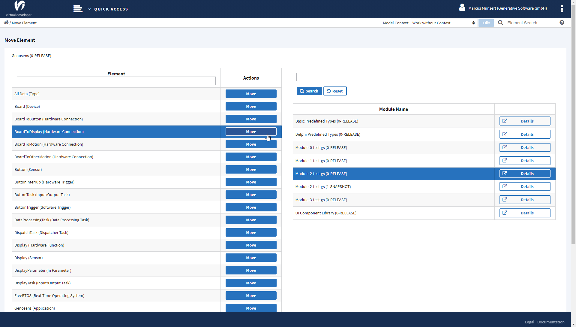Click the Element Search magnifier icon
This screenshot has height=327, width=576.
(500, 23)
